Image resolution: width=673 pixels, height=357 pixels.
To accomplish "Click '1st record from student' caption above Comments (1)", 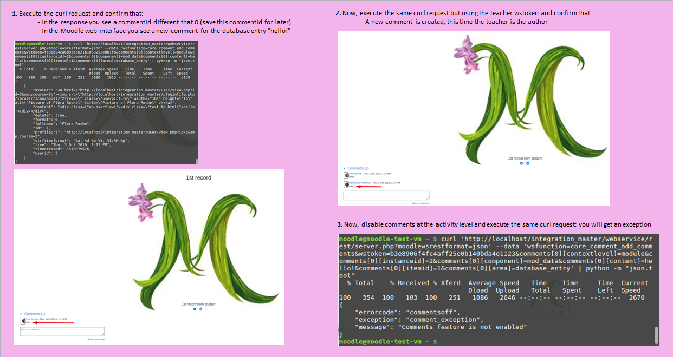I will (x=198, y=305).
